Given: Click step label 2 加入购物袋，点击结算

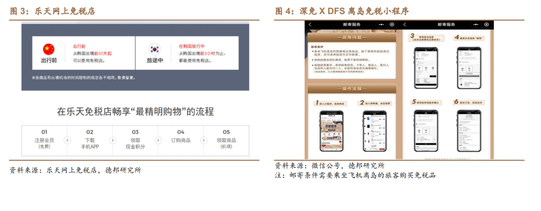Looking at the screenshot, I should click(376, 103).
